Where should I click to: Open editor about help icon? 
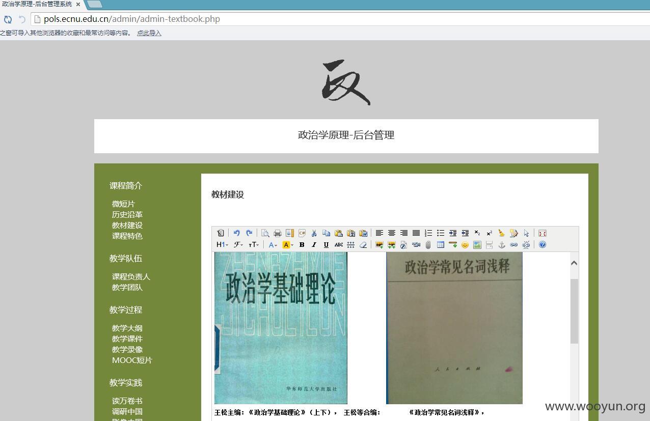[543, 245]
